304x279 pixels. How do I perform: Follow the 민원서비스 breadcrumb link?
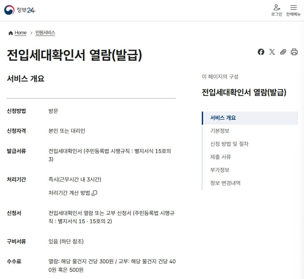coord(45,33)
